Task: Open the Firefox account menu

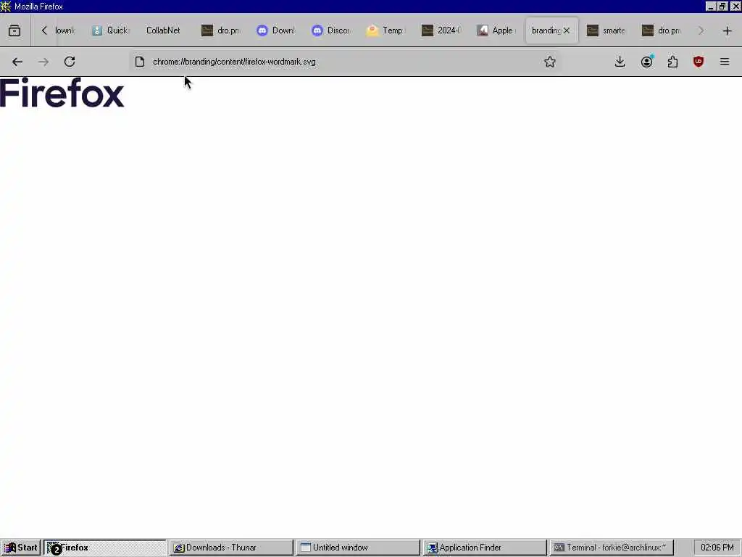Action: [647, 62]
